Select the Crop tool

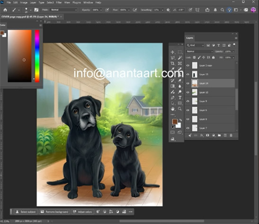172,64
